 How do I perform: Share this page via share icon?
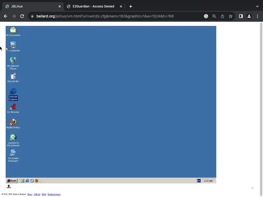pos(222,16)
